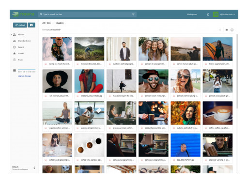Click the storage stack icon
The width and height of the screenshot is (248, 183).
coord(15,70)
